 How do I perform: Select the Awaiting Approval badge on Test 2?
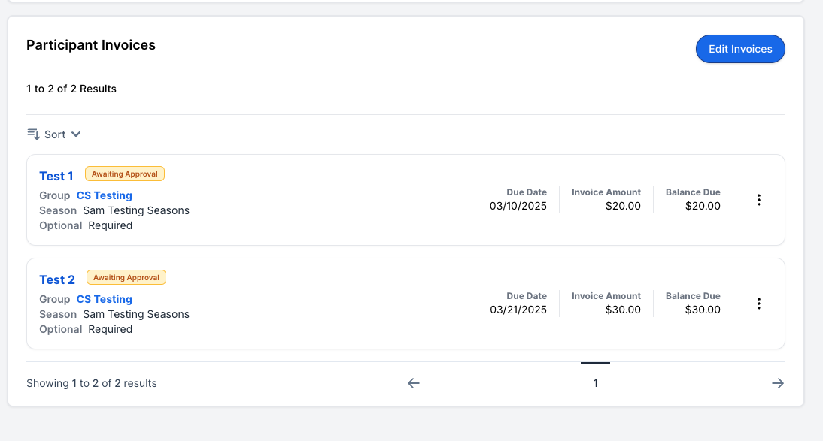(x=126, y=277)
